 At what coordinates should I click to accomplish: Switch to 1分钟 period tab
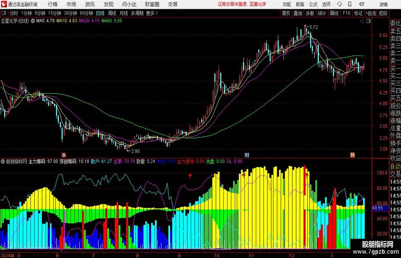coord(26,13)
